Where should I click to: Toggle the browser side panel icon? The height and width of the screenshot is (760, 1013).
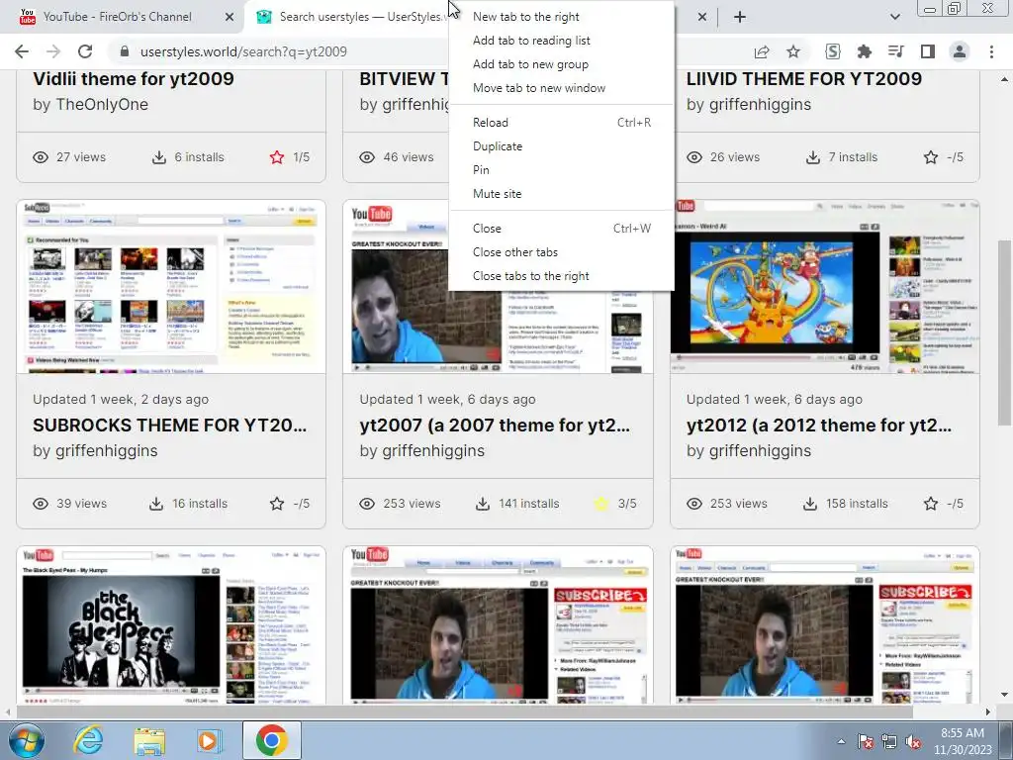pos(928,51)
